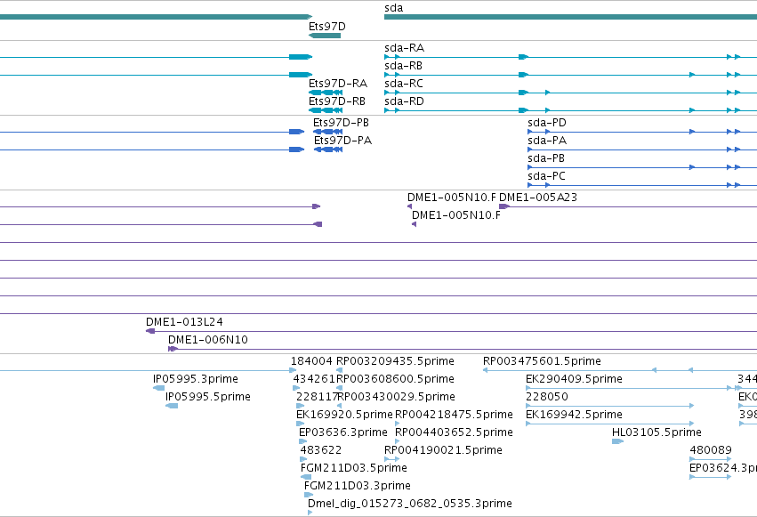Select the DME1-006N10 feature label
The width and height of the screenshot is (757, 517).
[x=208, y=340]
